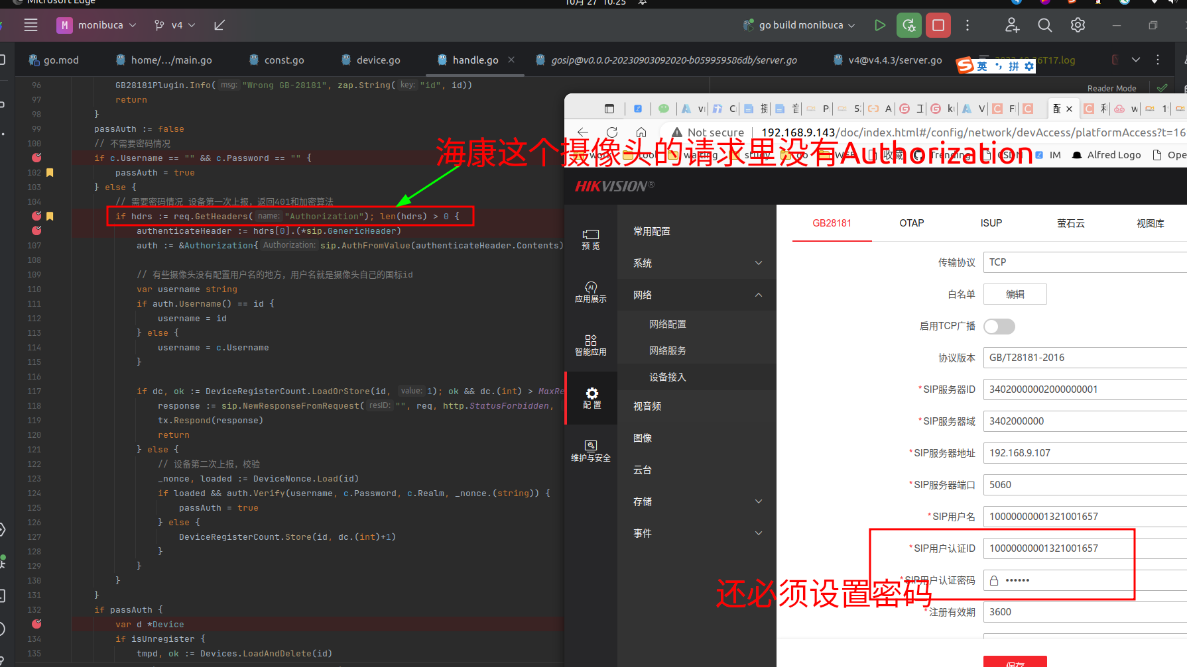This screenshot has width=1187, height=667.
Task: Open IDE settings via gear icon
Action: [1077, 25]
